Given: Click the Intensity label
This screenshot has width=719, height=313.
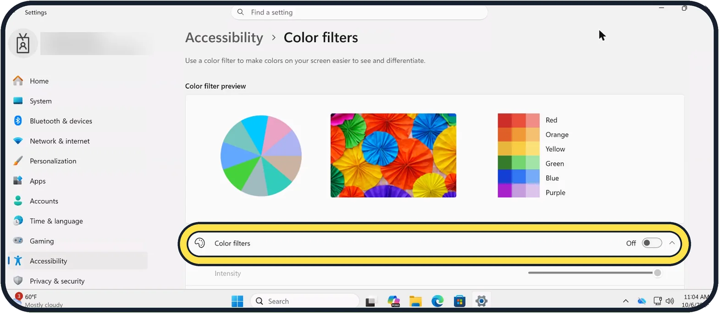Looking at the screenshot, I should point(227,274).
